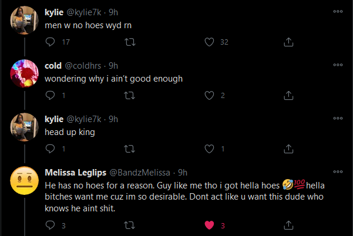Image resolution: width=353 pixels, height=236 pixels.
Task: Share Melissa Leglips' tweet
Action: tap(288, 224)
